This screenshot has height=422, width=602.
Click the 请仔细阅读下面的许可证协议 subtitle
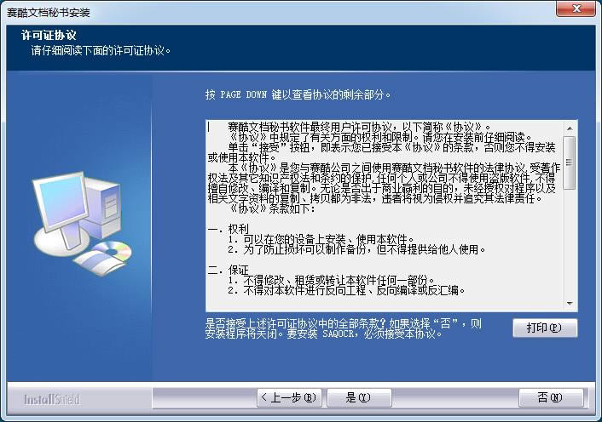[101, 50]
